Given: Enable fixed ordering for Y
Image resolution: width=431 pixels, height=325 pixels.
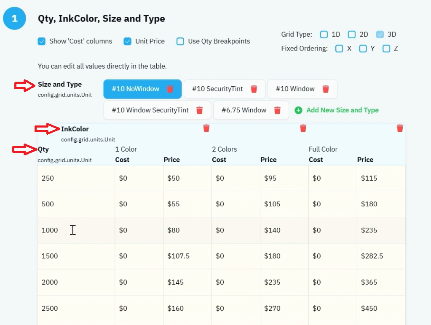Looking at the screenshot, I should pos(363,49).
